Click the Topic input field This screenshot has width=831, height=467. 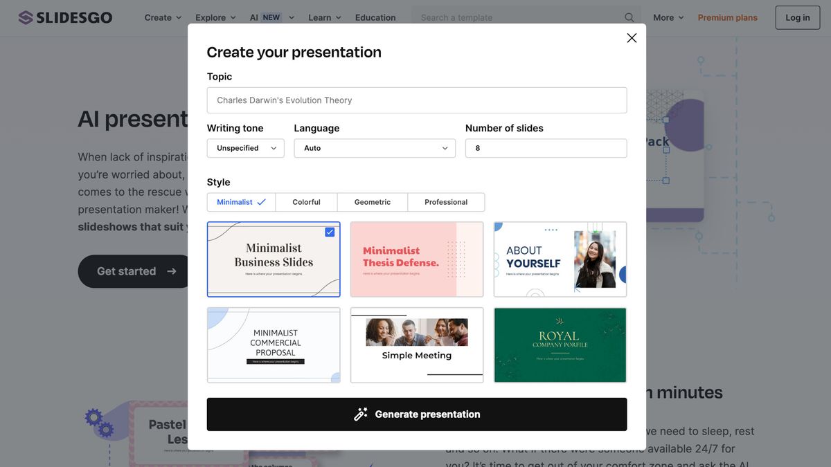click(x=416, y=100)
